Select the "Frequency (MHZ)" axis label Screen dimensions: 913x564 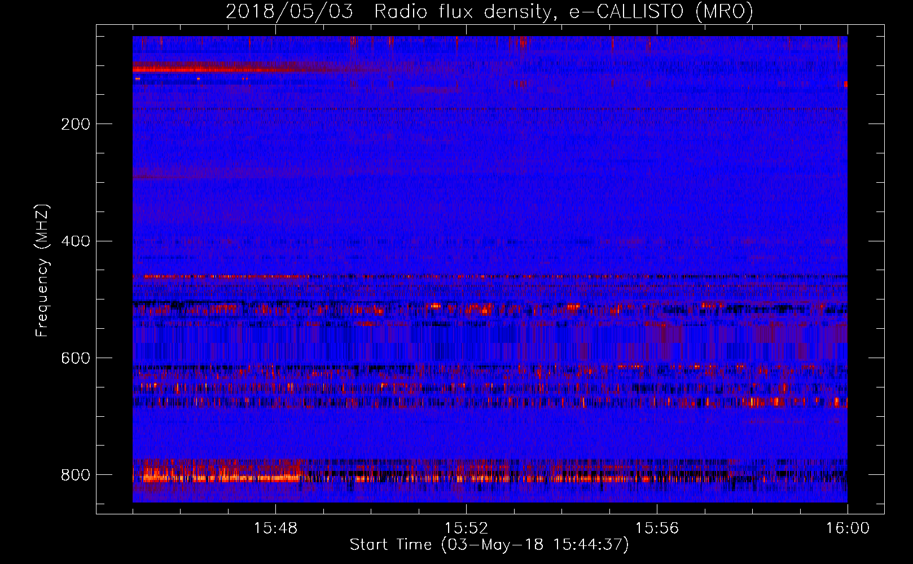tap(42, 270)
